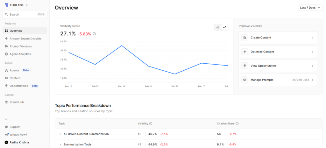Open the Opportunities menu item
Screen dimensions: 326x148
pos(19,86)
